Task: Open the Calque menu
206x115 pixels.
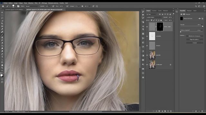Action: tap(21, 3)
